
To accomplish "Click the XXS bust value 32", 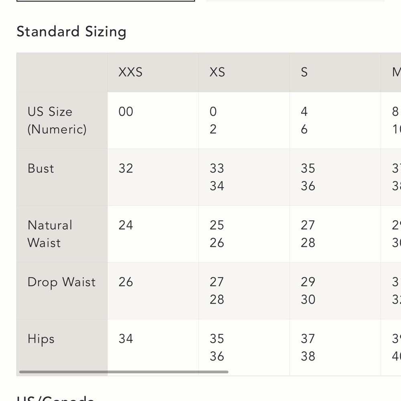I will tap(153, 177).
